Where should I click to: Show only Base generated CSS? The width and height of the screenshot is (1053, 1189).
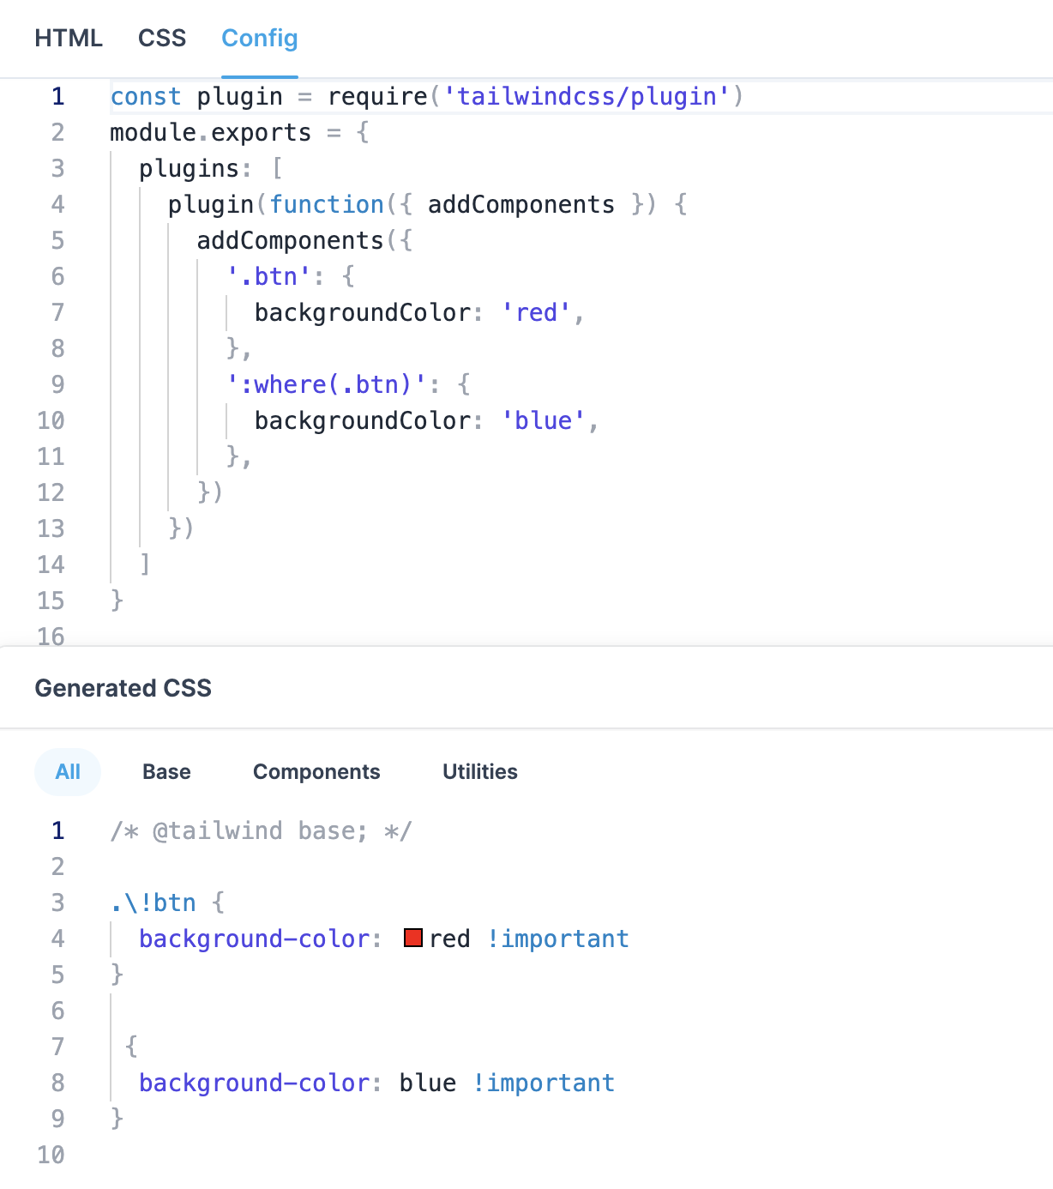(x=165, y=771)
